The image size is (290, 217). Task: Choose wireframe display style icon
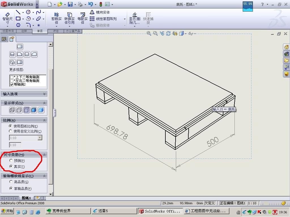click(12, 110)
